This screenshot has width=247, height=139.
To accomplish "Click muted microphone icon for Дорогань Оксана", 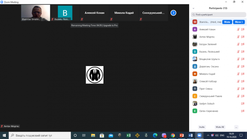I will pyautogui.click(x=238, y=66).
